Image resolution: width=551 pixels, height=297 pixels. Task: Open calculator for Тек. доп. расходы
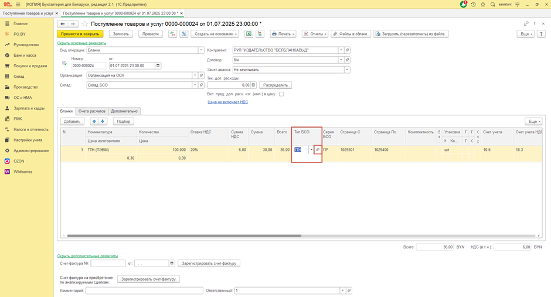[x=253, y=85]
